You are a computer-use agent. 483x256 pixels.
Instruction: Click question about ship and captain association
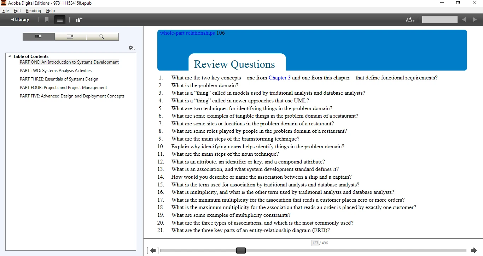[261, 177]
